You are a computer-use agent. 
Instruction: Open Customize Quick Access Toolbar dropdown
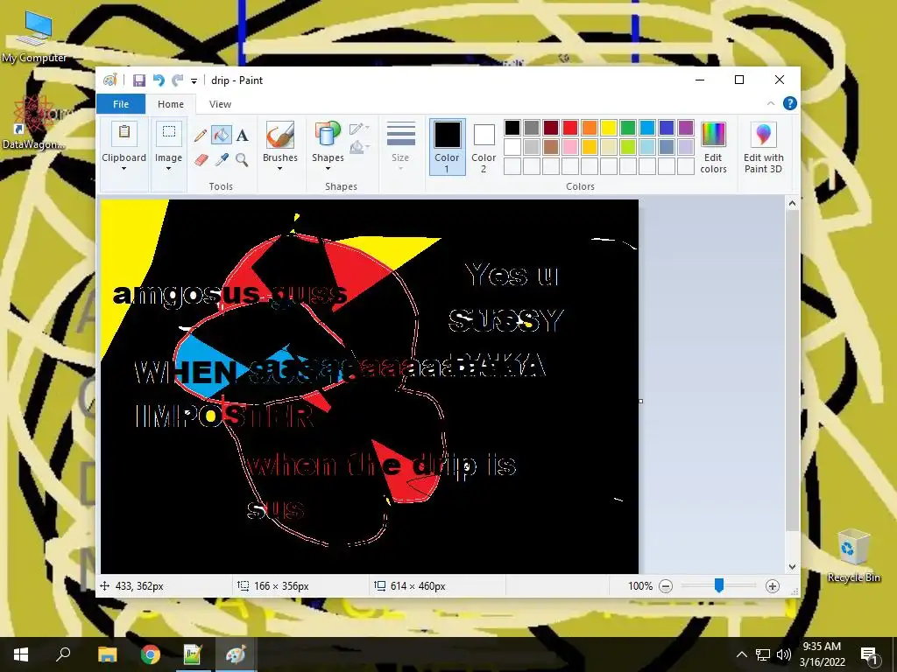pyautogui.click(x=194, y=81)
